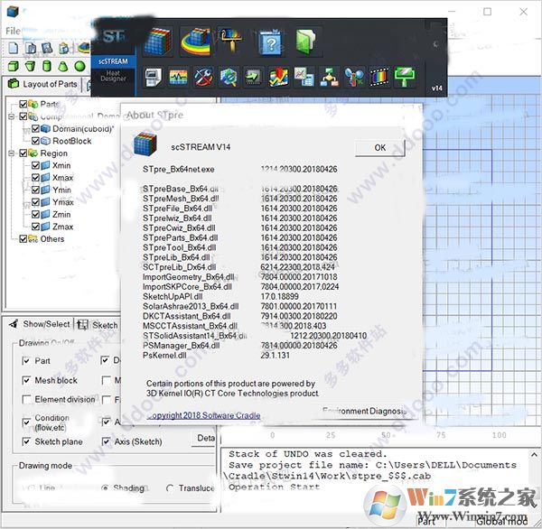Select the Shading drawing mode

click(x=106, y=488)
